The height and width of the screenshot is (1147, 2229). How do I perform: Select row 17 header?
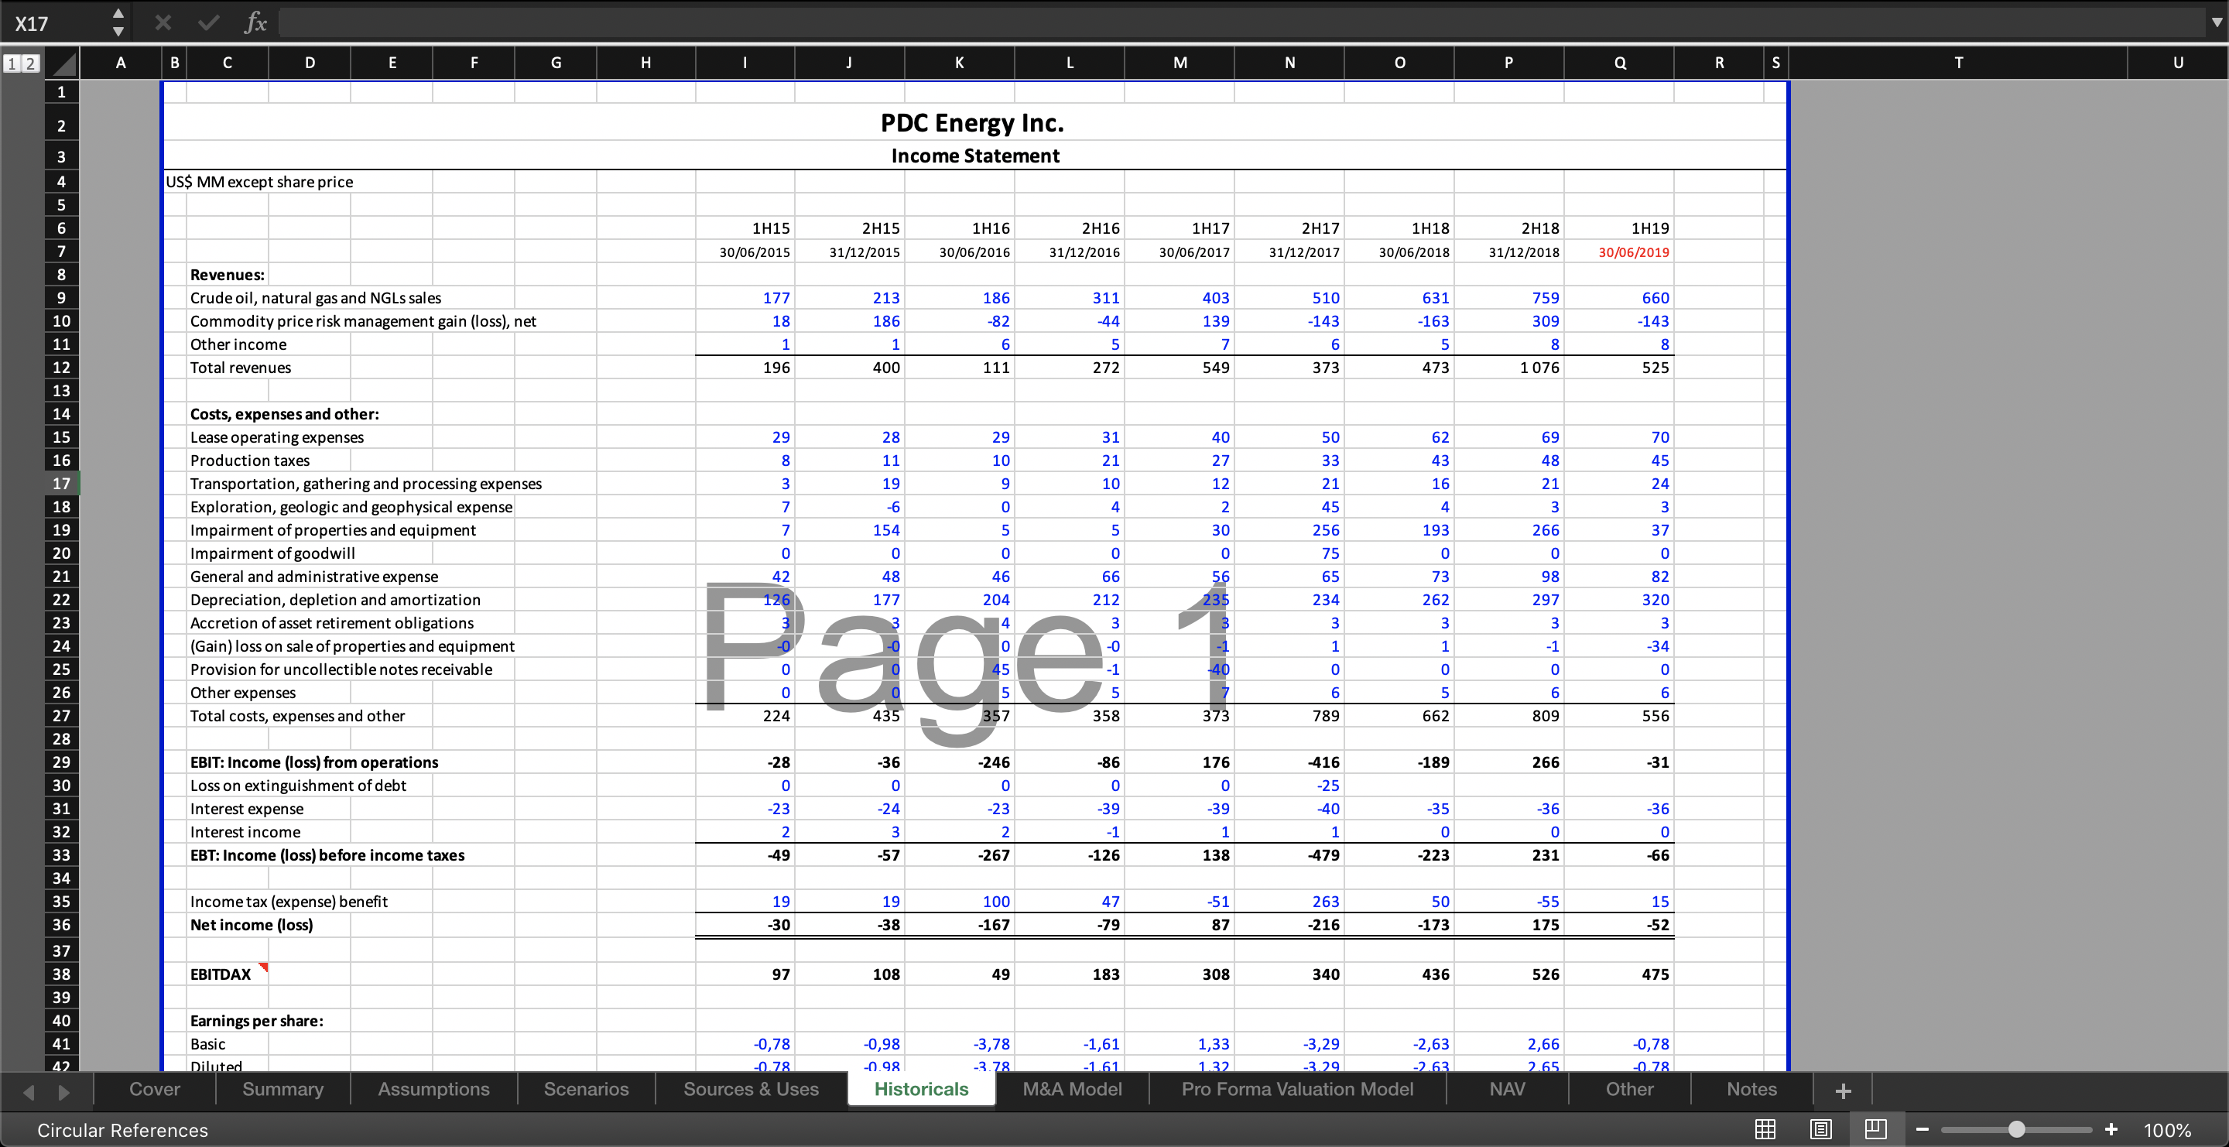pyautogui.click(x=61, y=484)
